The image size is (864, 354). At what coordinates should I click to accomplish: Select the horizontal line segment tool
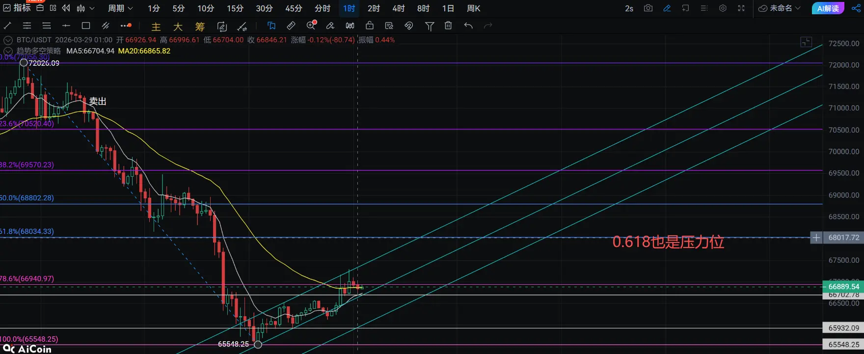pyautogui.click(x=66, y=26)
